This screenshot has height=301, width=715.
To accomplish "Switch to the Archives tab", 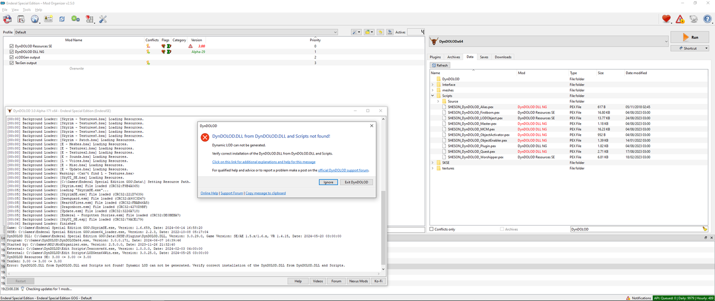I will tap(454, 57).
